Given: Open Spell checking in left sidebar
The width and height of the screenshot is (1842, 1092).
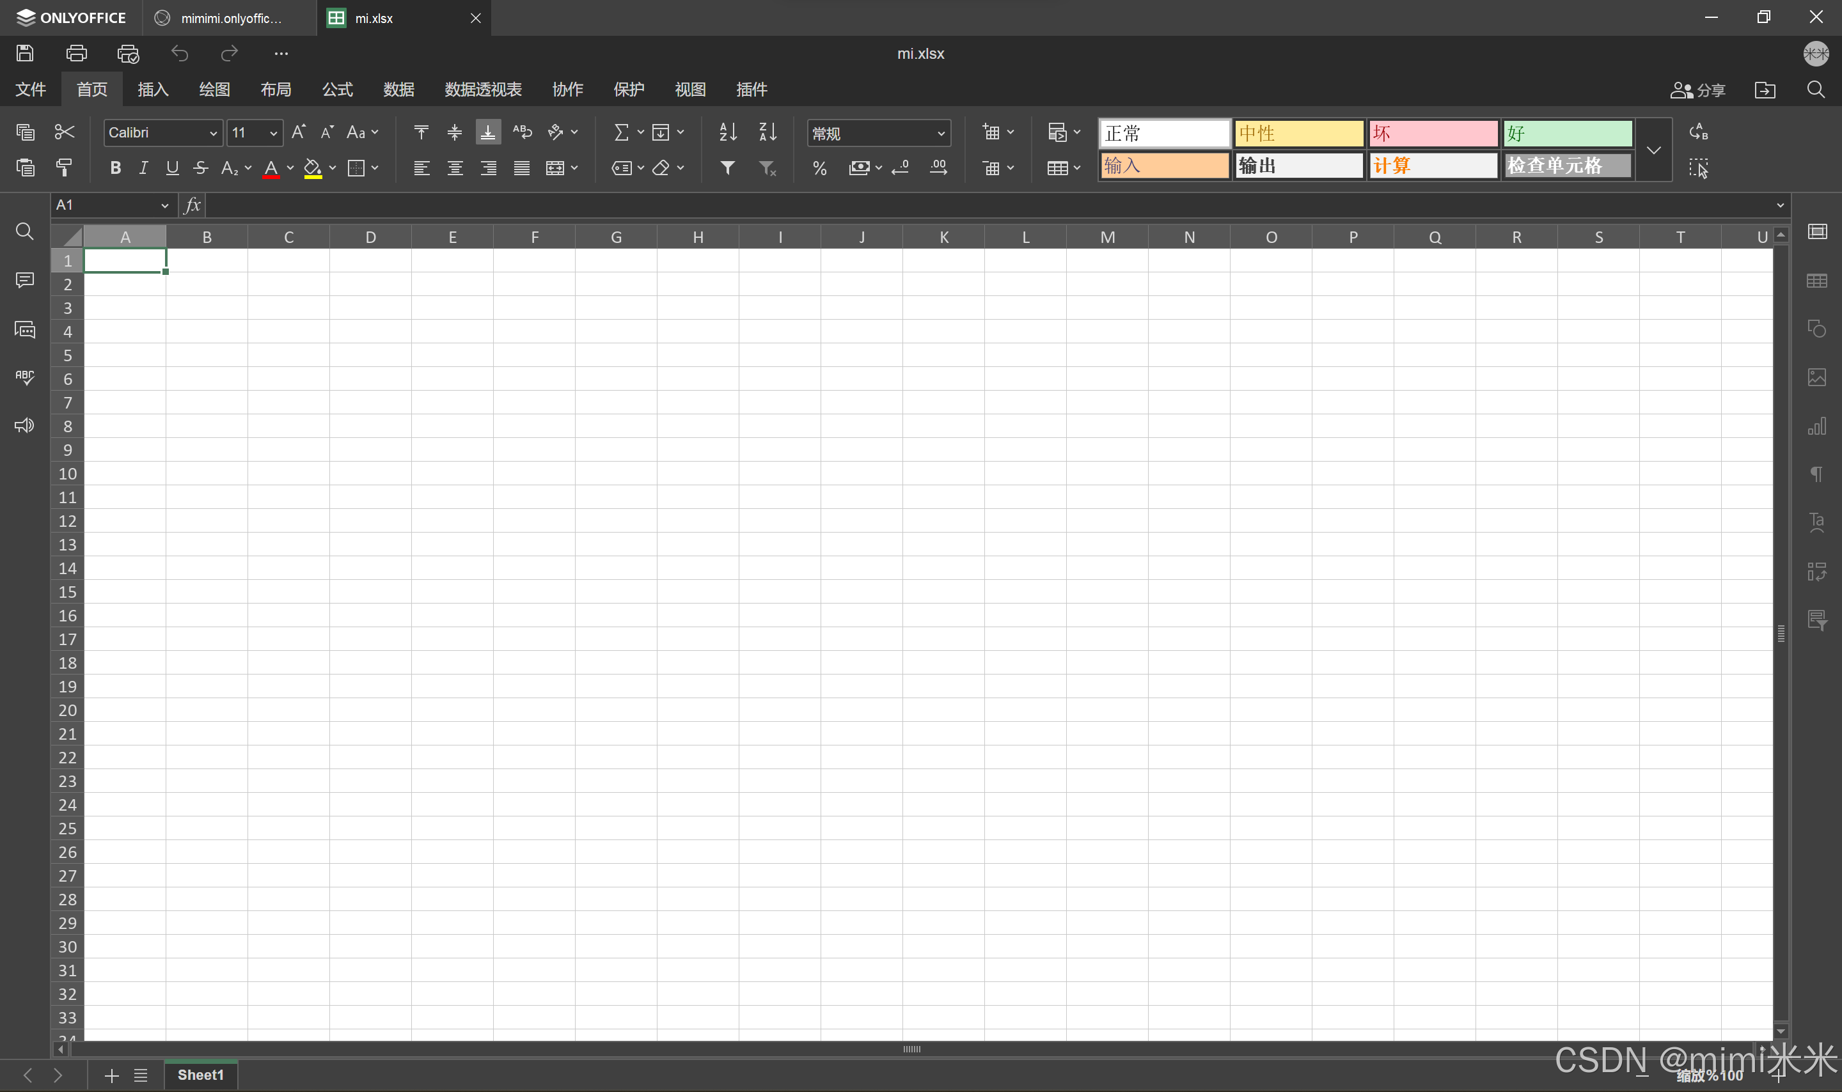Looking at the screenshot, I should tap(24, 377).
